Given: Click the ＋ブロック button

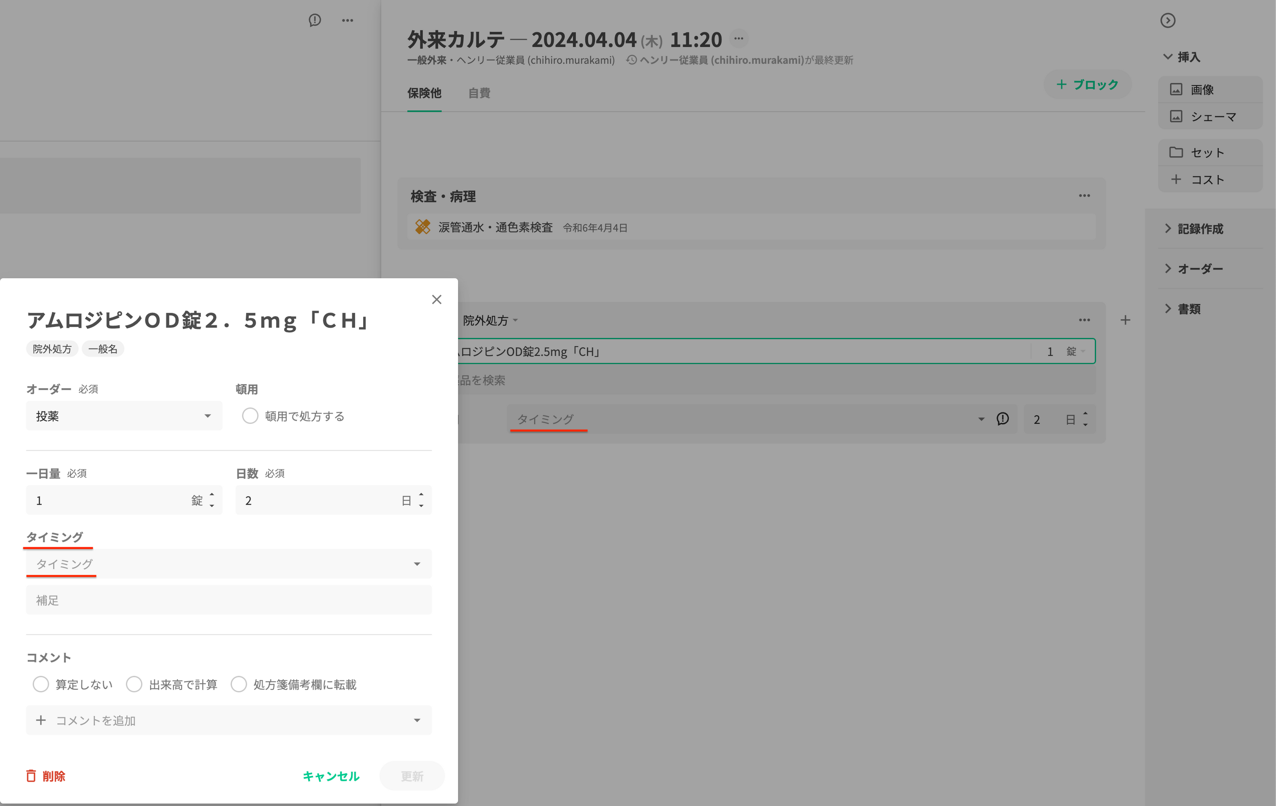Looking at the screenshot, I should click(1087, 84).
